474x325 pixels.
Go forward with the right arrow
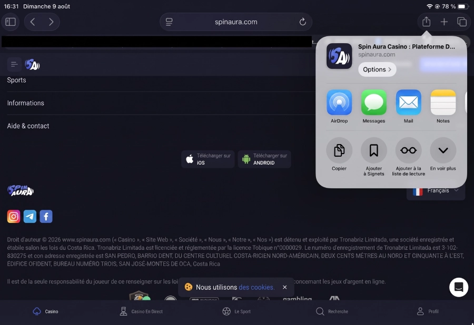[x=51, y=22]
